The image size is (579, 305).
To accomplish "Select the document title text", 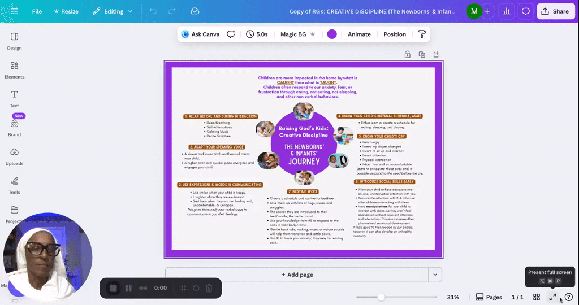I will [372, 11].
